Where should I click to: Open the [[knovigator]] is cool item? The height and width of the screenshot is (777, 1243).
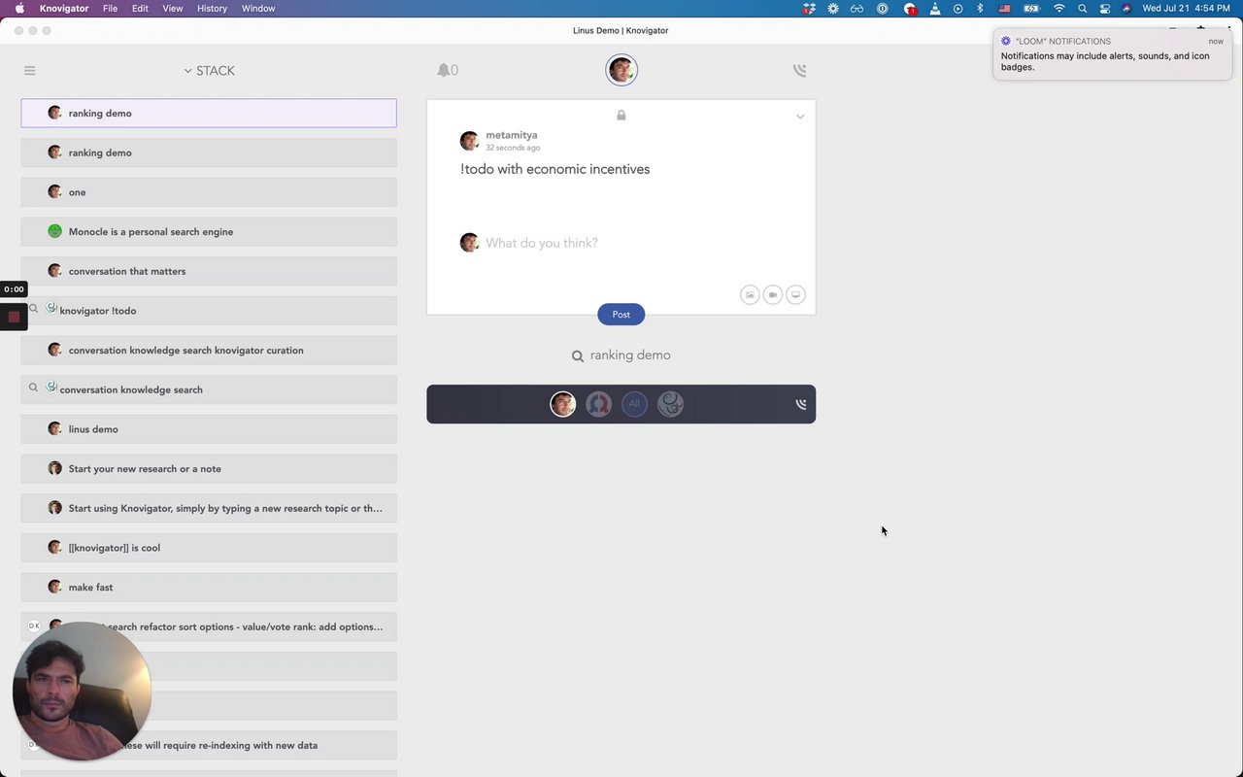point(209,548)
